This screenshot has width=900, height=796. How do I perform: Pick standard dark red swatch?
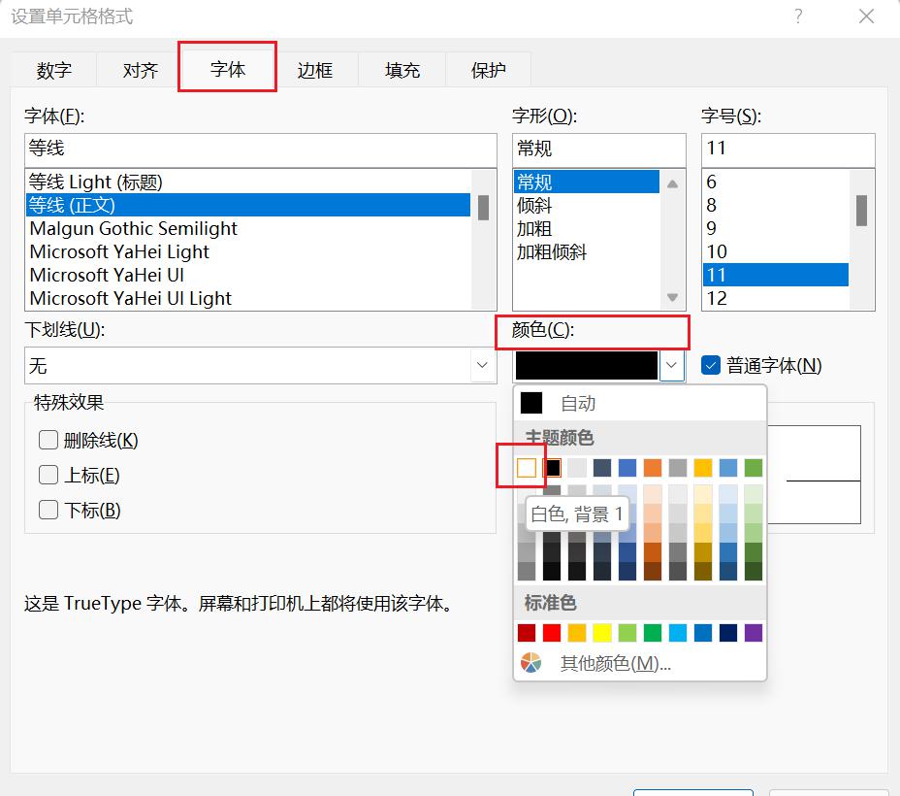click(527, 633)
